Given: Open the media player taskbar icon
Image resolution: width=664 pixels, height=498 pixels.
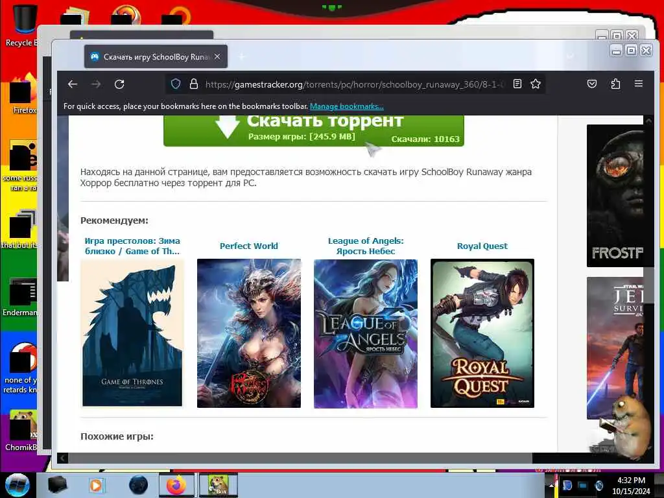Looking at the screenshot, I should (x=96, y=485).
